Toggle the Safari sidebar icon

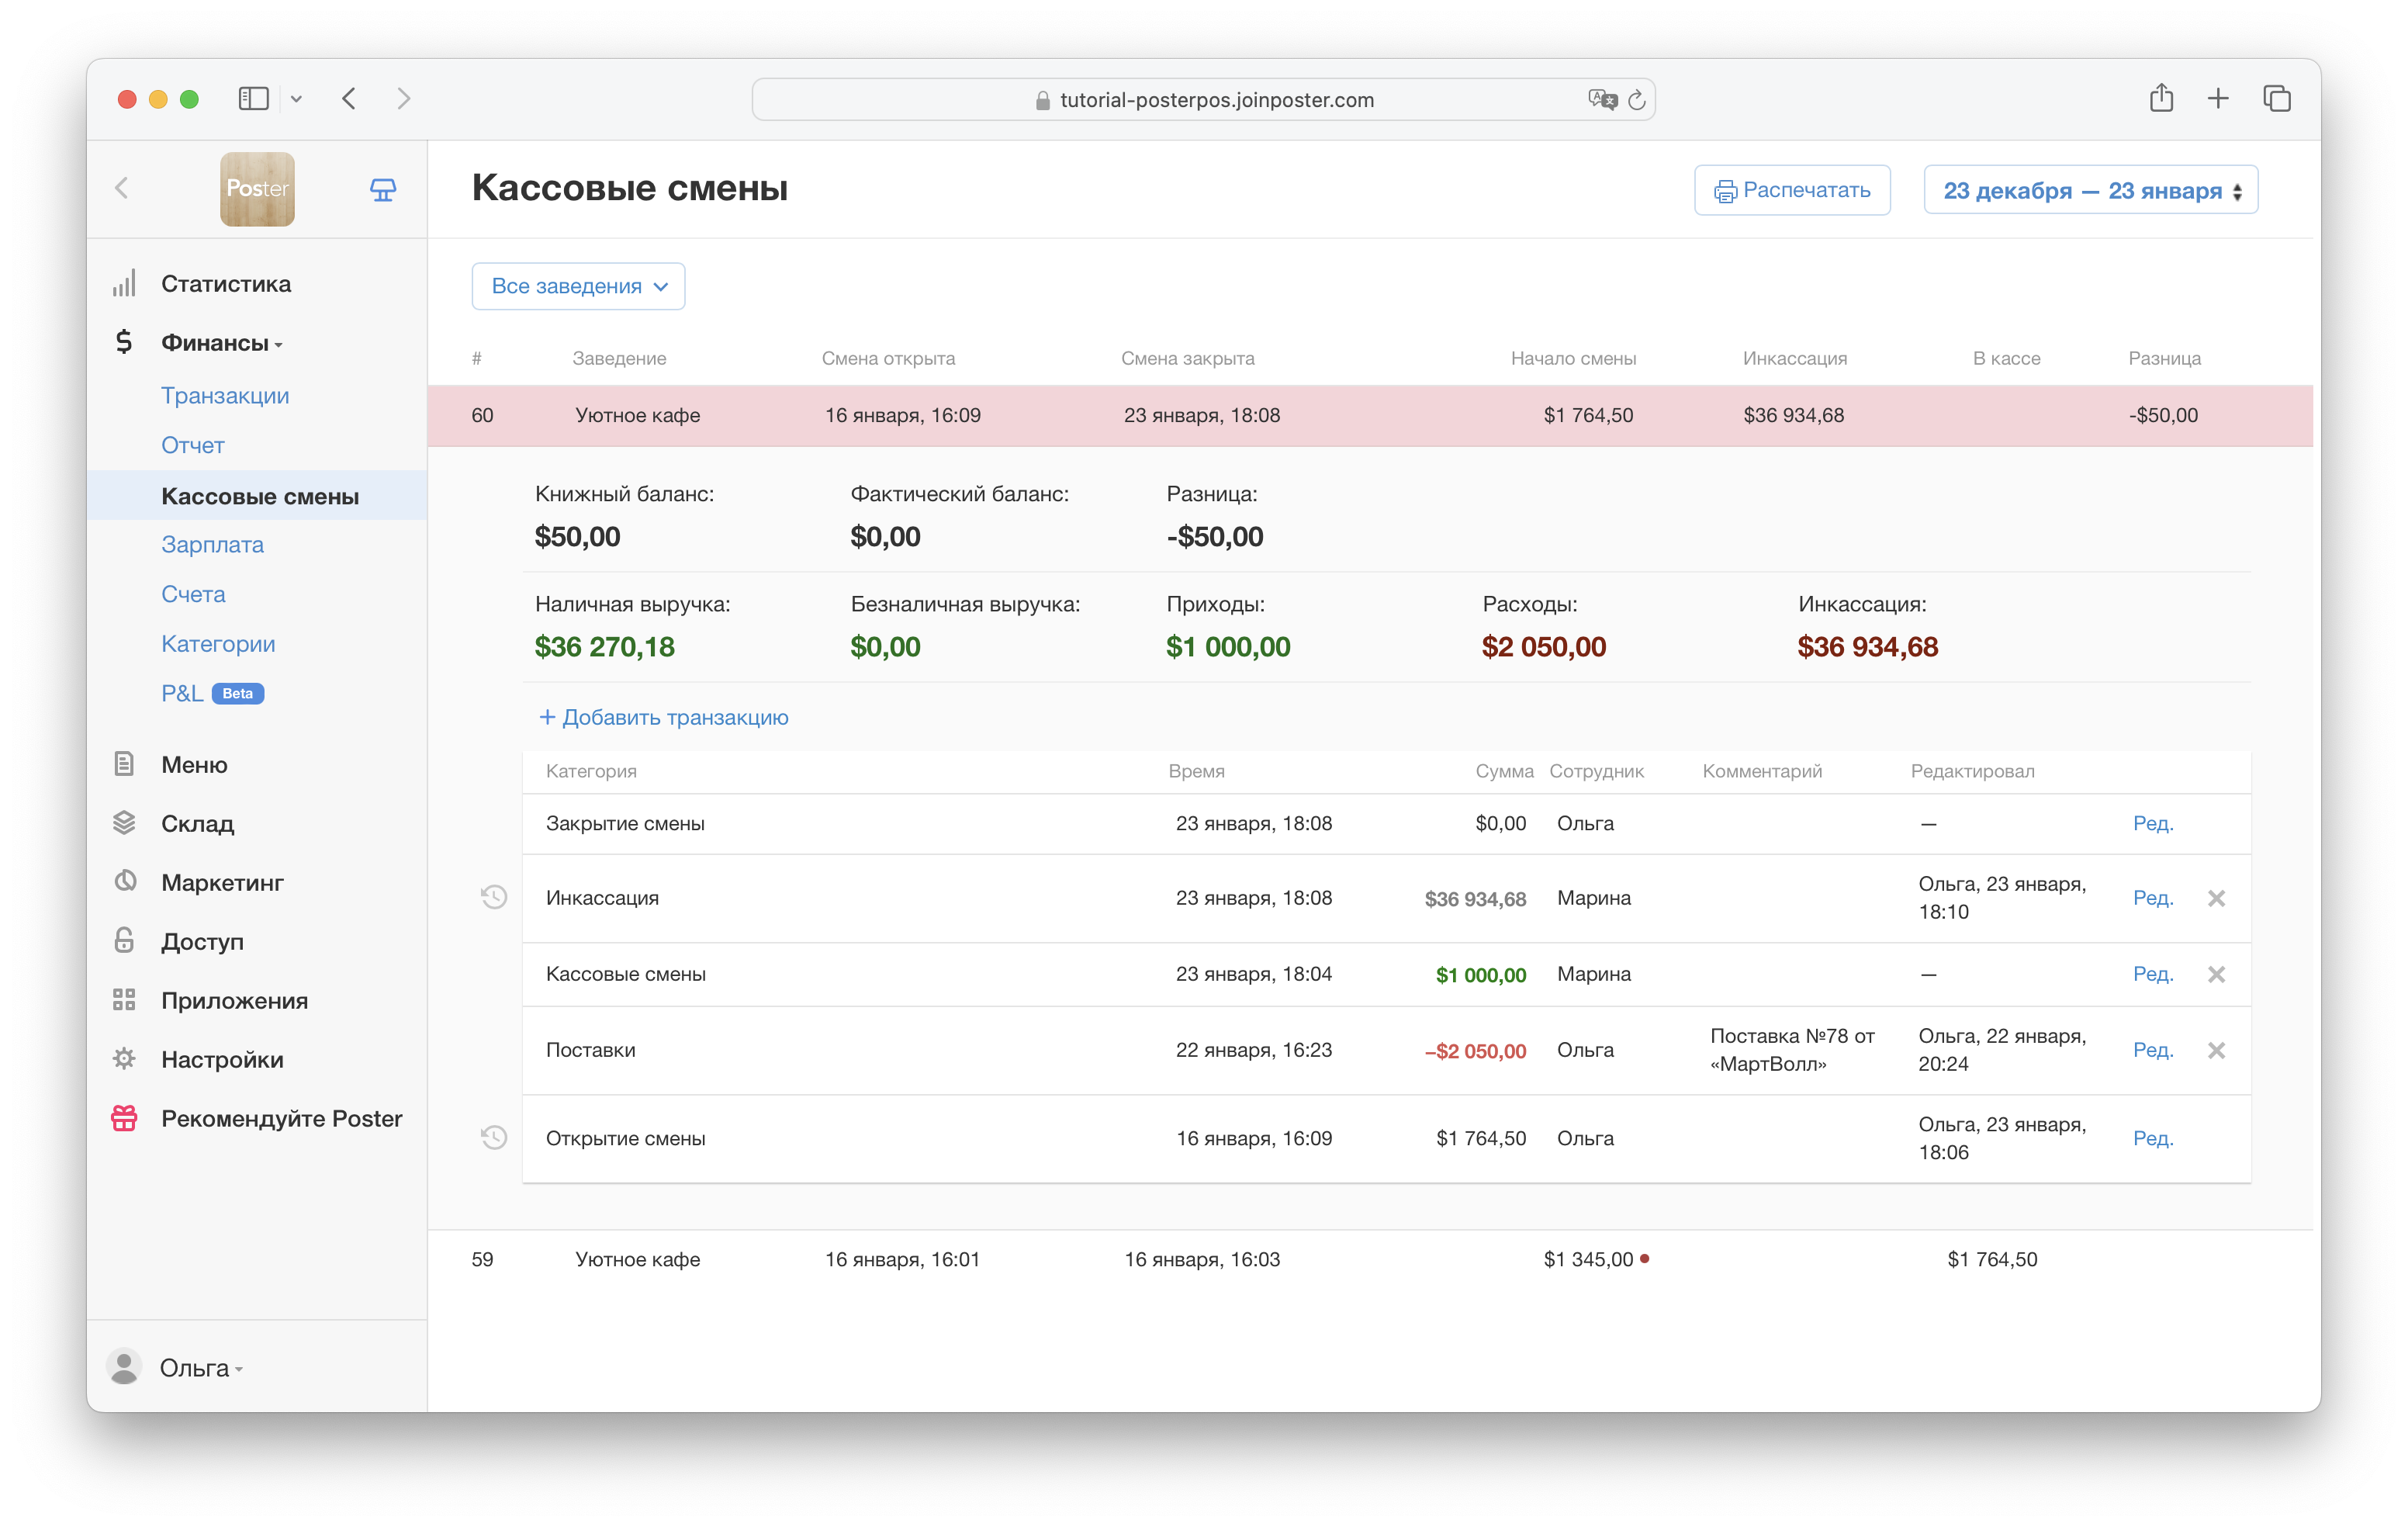254,98
